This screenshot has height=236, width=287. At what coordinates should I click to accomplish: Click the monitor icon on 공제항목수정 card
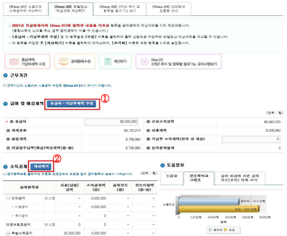tap(64, 62)
